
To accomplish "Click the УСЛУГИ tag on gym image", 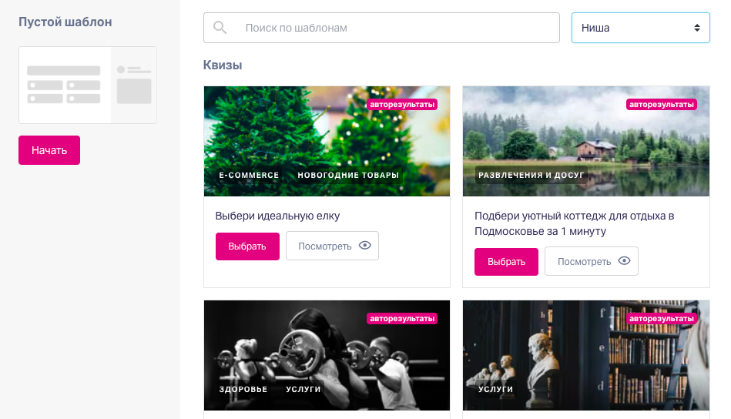I will 303,389.
